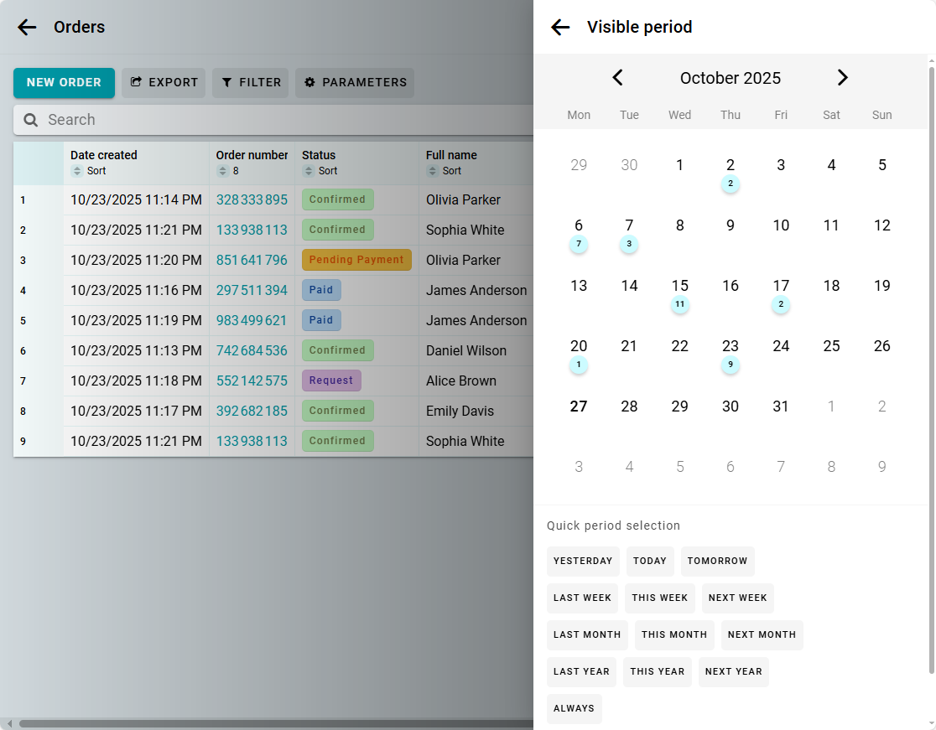Go to previous month in calendar
The width and height of the screenshot is (936, 730).
point(618,78)
